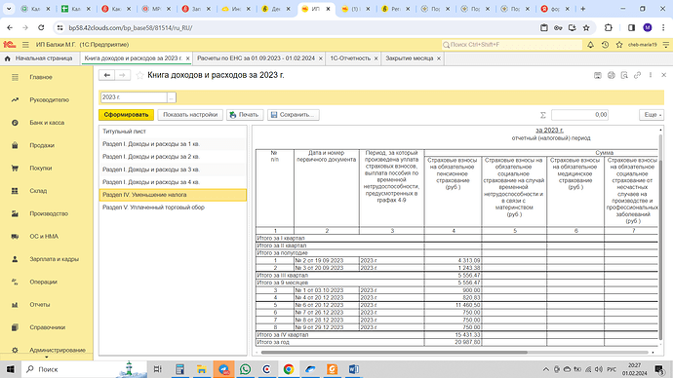Screen dimensions: 673x378
Task: Switch to Начальная страница tab
Action: tap(39, 58)
